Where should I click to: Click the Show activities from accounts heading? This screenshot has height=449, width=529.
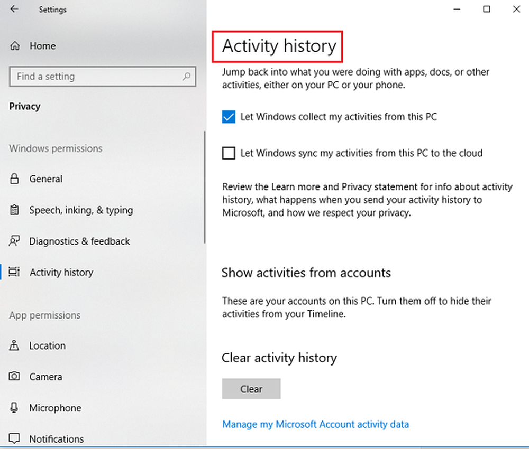(306, 273)
